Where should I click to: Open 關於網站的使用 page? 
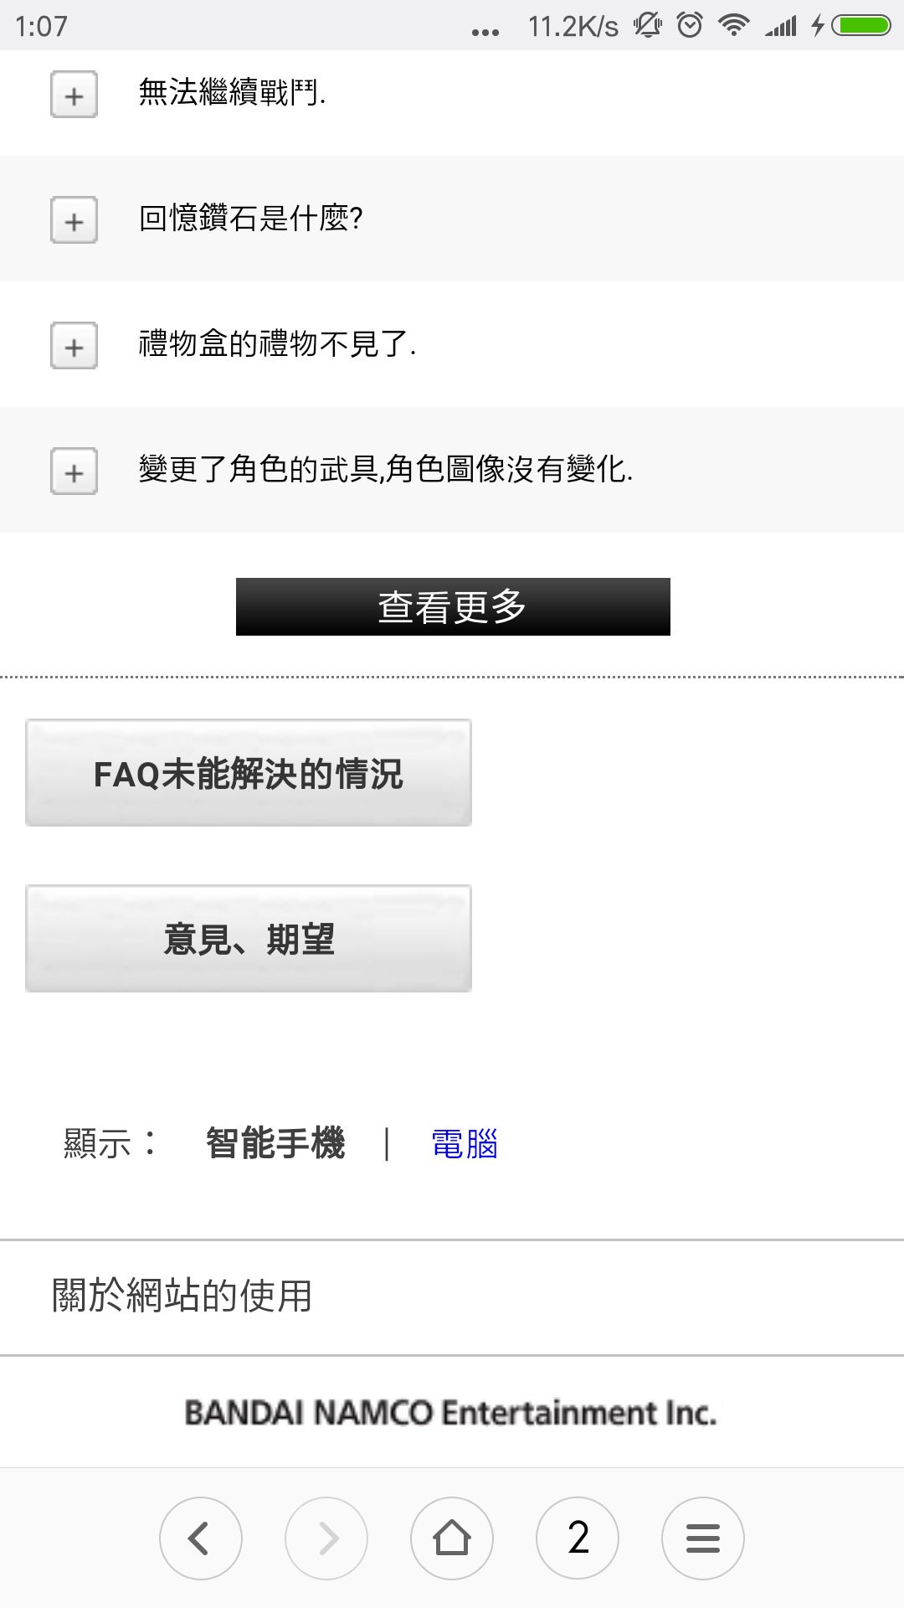(452, 1296)
